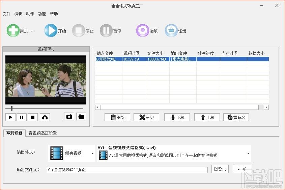285x190 pixels.
Task: Close the 佳佳格式转换工厂 window
Action: coord(277,5)
